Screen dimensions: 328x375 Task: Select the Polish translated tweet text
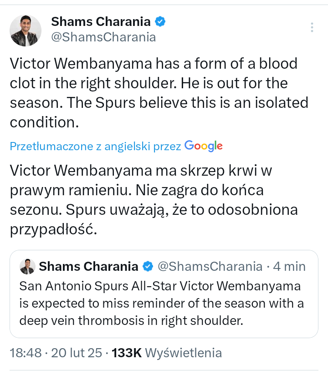point(150,200)
